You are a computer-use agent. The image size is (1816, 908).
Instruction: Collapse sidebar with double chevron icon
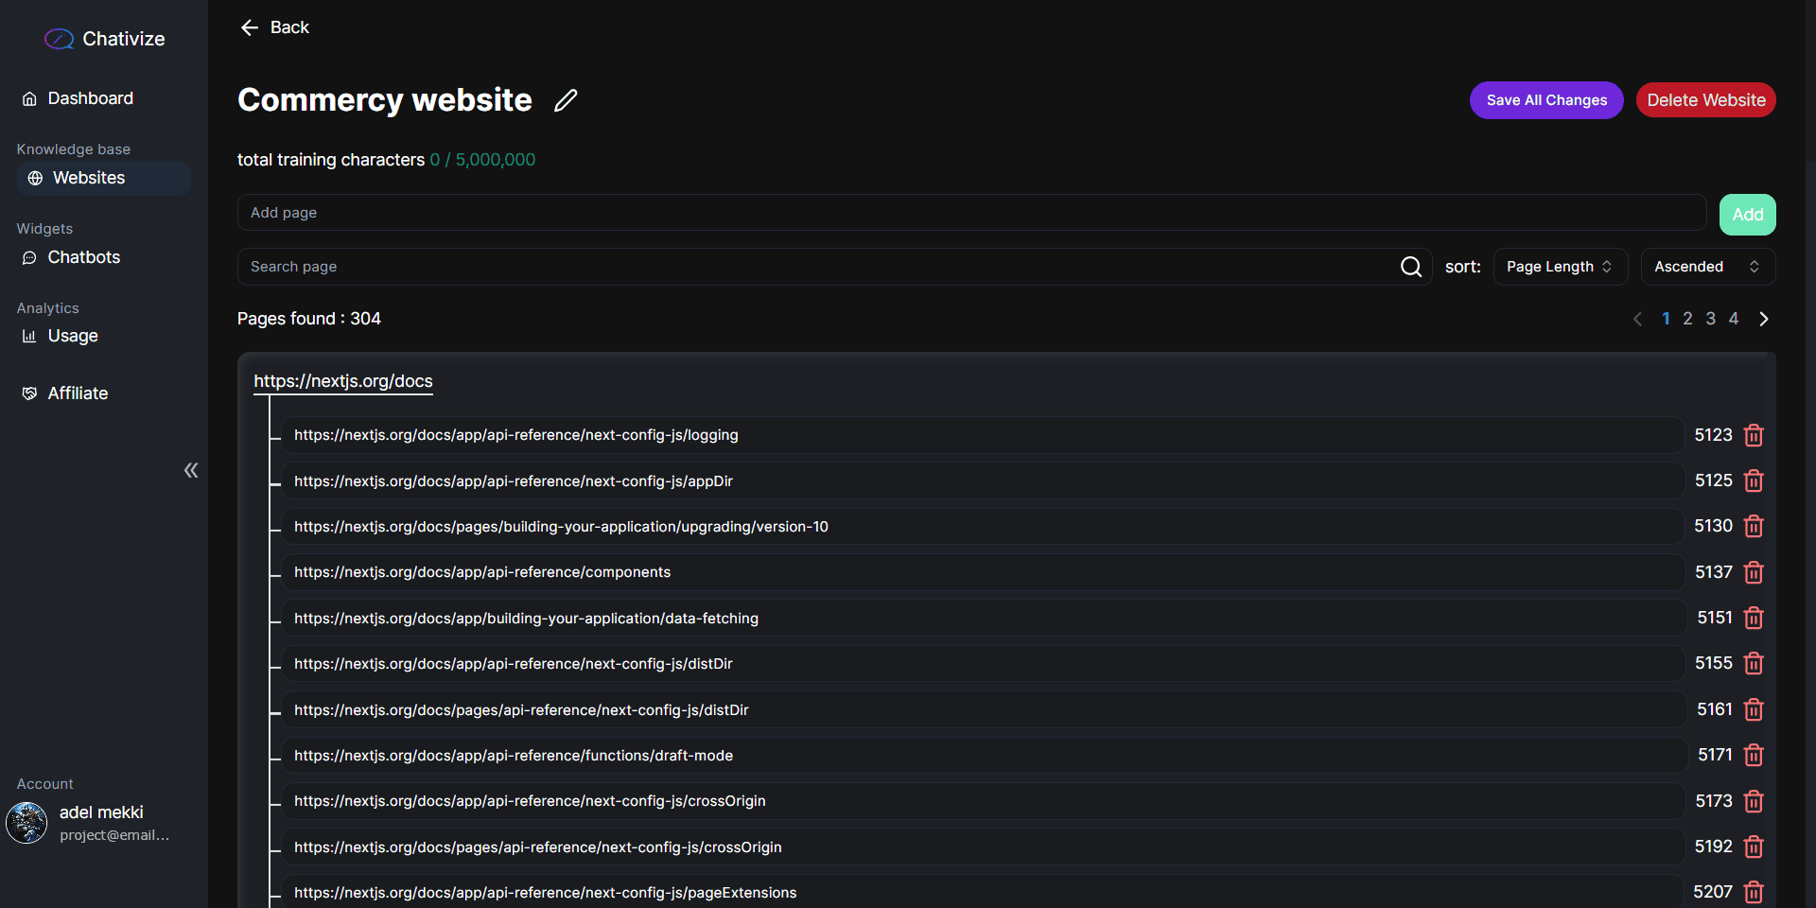(x=191, y=470)
